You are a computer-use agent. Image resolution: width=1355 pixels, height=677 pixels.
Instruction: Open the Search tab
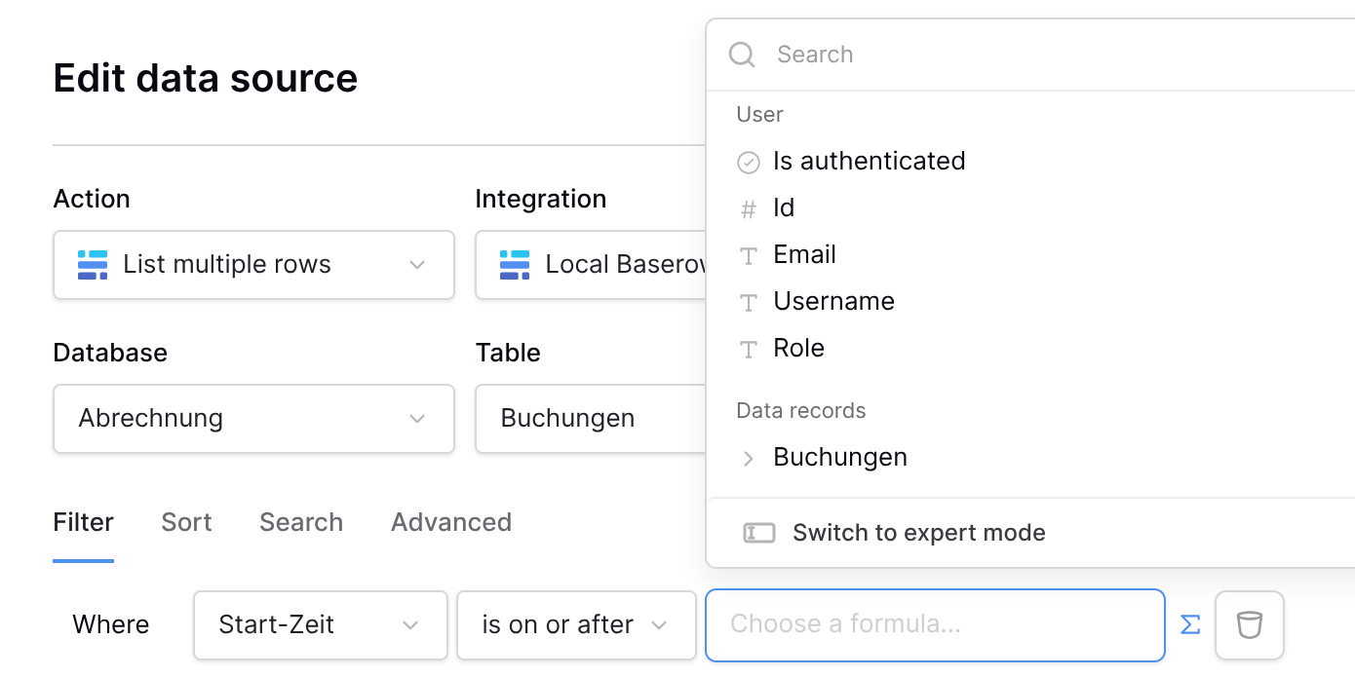[x=301, y=522]
